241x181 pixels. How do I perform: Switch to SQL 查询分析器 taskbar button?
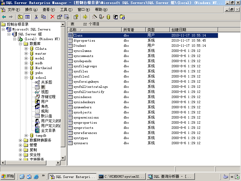click(171, 176)
